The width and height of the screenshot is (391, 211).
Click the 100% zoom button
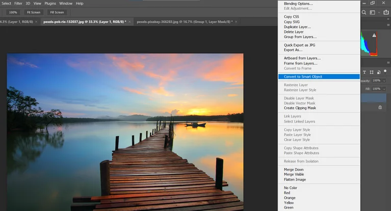coord(13,12)
